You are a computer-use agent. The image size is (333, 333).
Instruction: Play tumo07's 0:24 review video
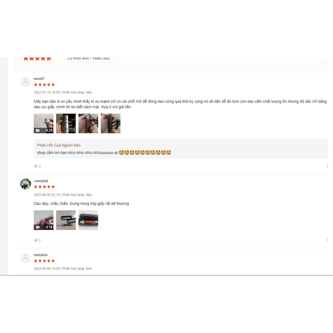[x=44, y=123]
